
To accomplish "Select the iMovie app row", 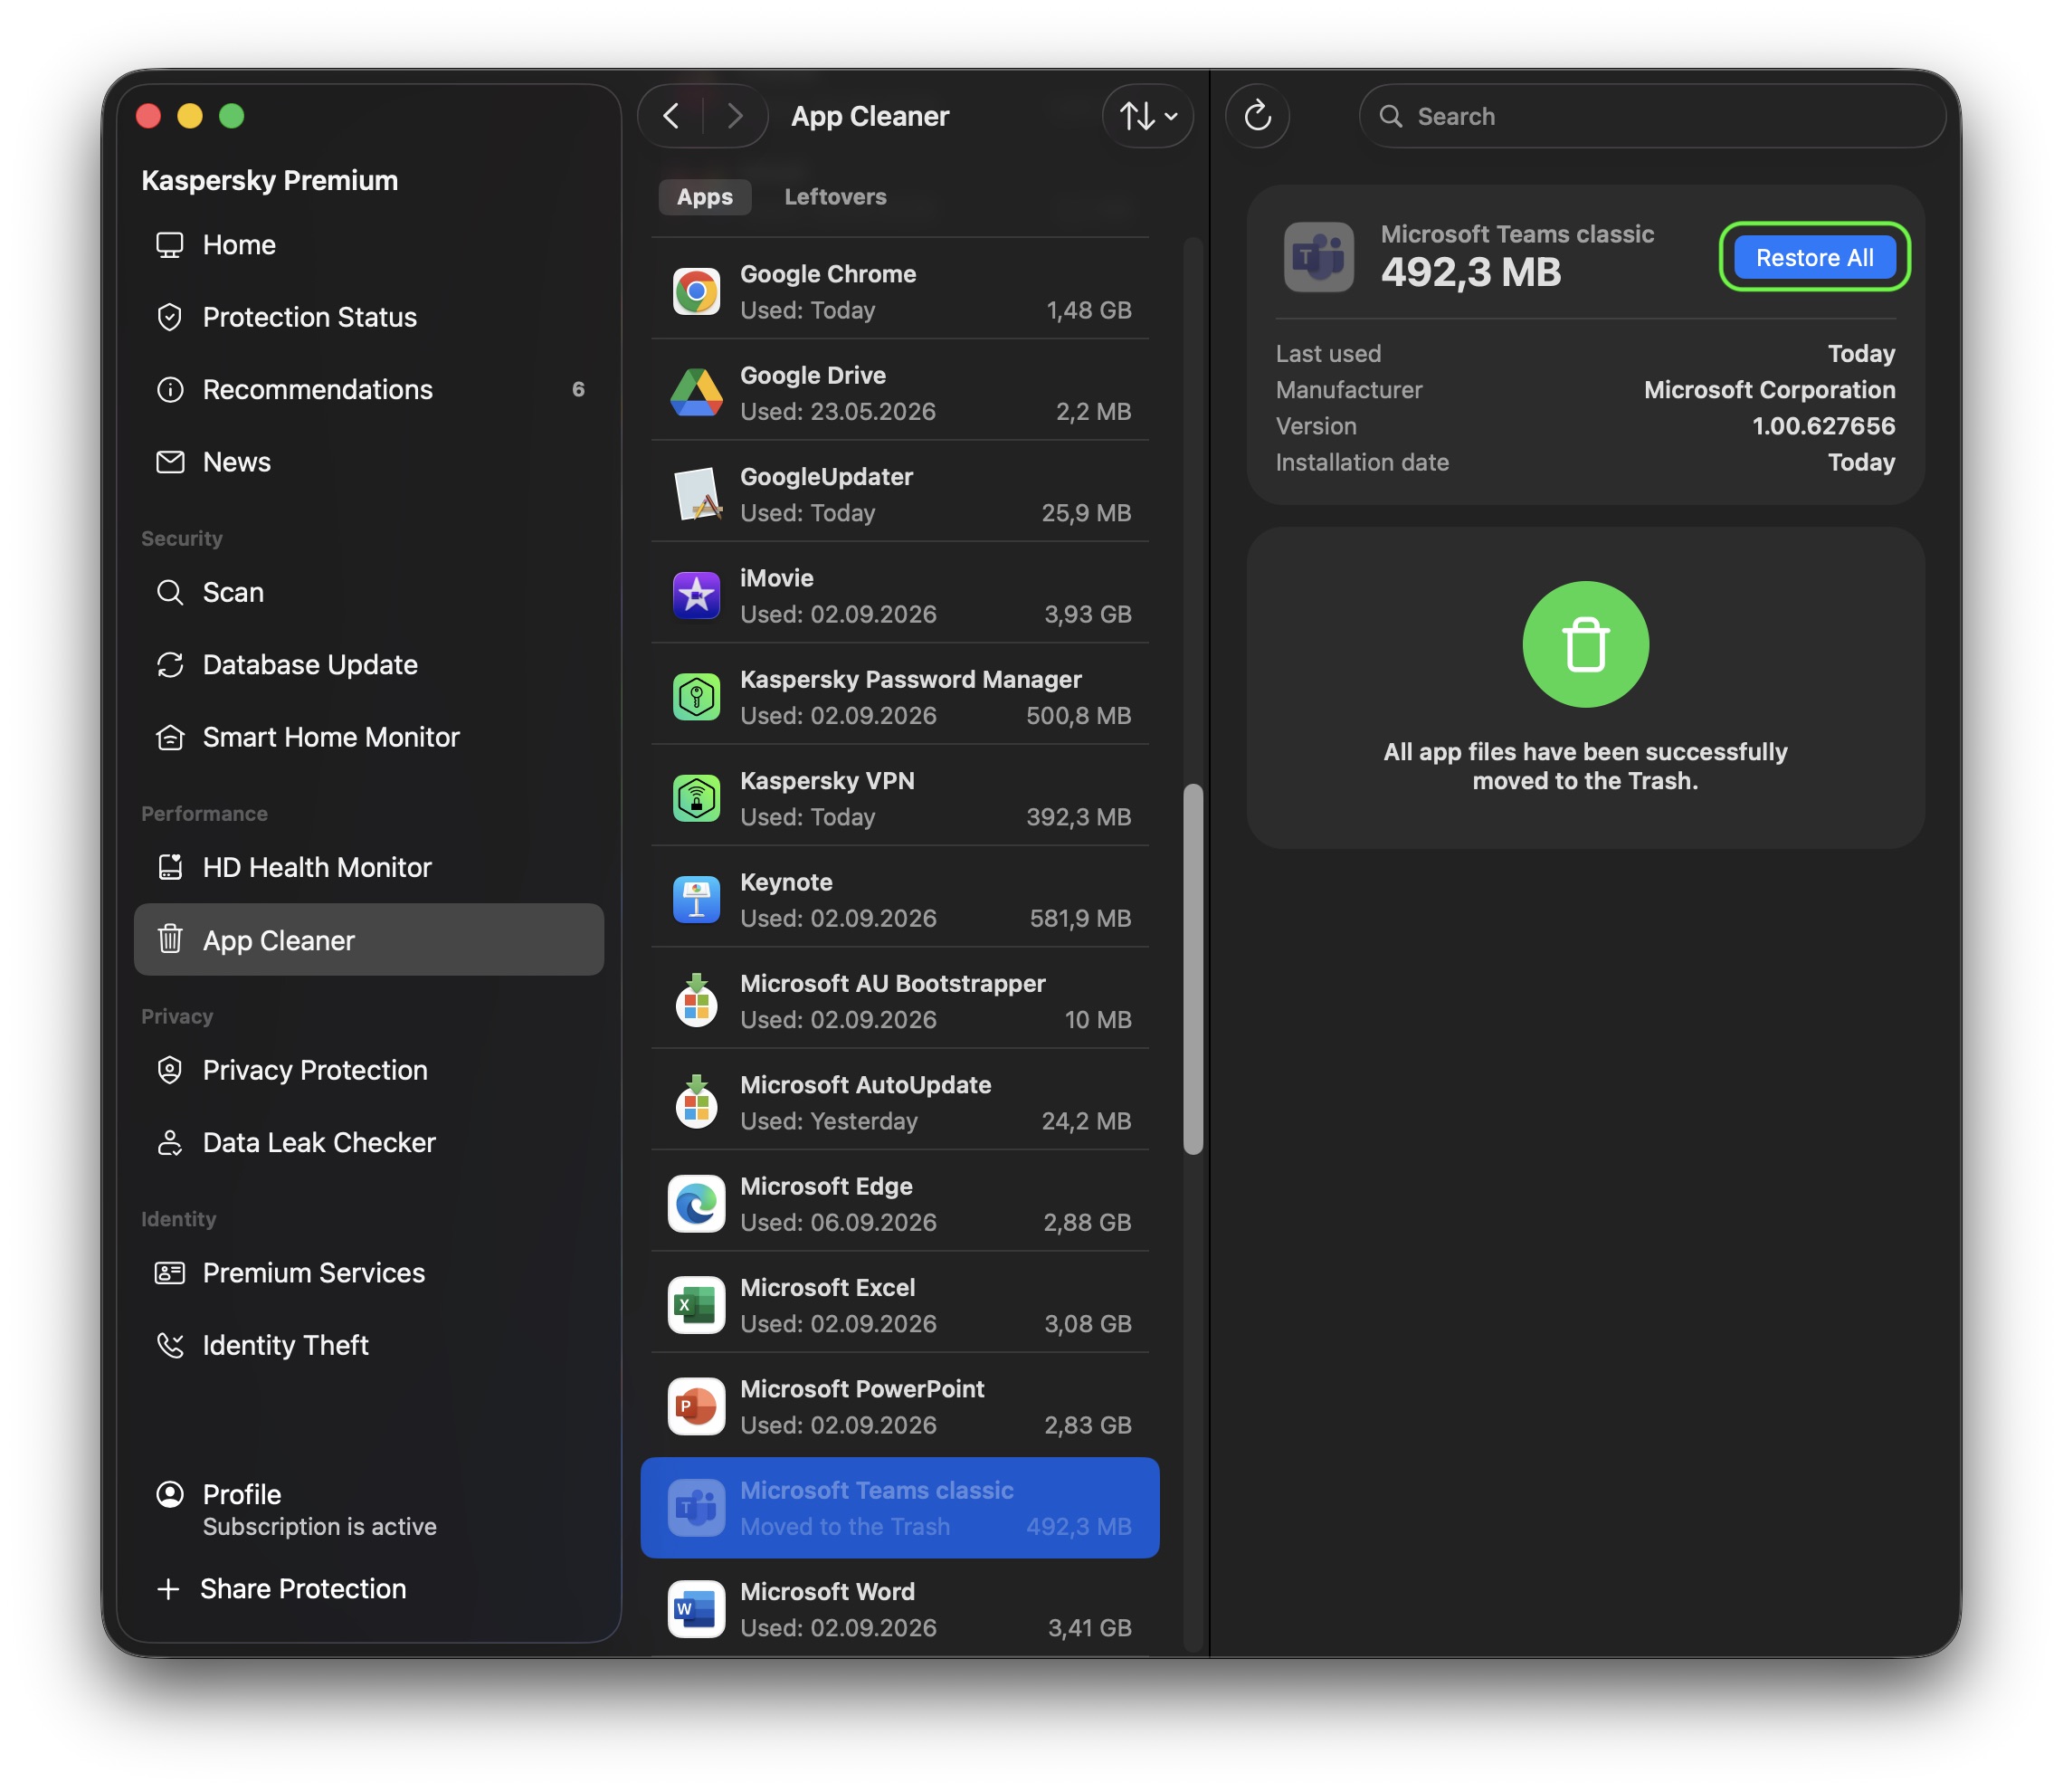I will point(899,595).
